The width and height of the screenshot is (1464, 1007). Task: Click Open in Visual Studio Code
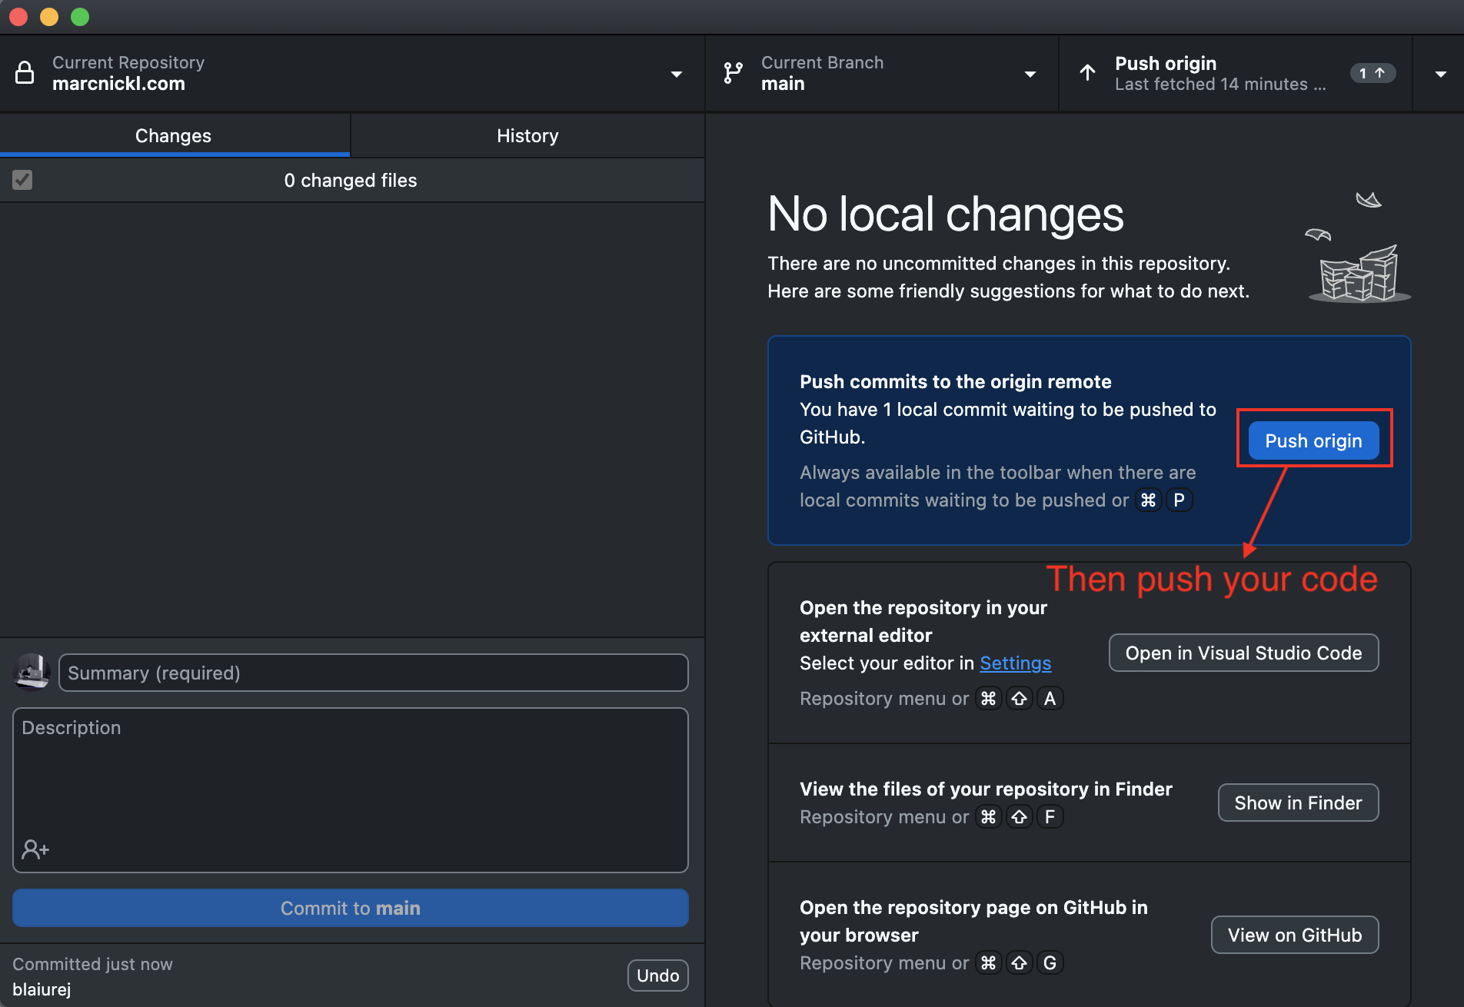pos(1243,653)
